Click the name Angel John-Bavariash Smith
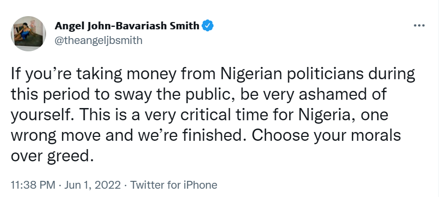Image resolution: width=445 pixels, height=197 pixels. click(127, 26)
